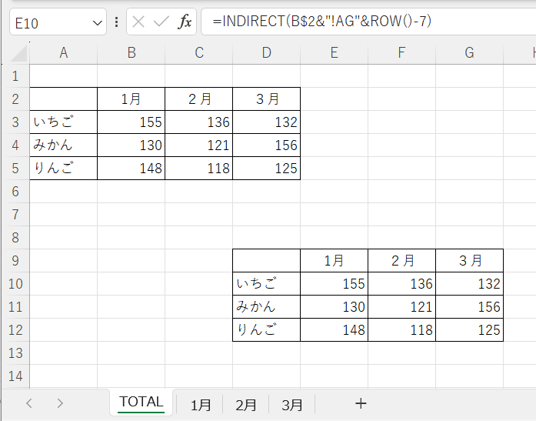Image resolution: width=536 pixels, height=421 pixels.
Task: Select column B header
Action: point(132,53)
